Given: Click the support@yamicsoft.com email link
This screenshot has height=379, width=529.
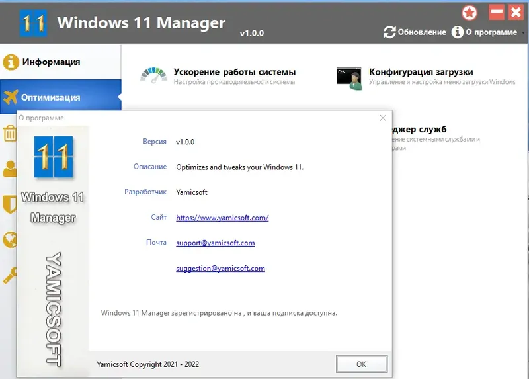Looking at the screenshot, I should tap(216, 243).
